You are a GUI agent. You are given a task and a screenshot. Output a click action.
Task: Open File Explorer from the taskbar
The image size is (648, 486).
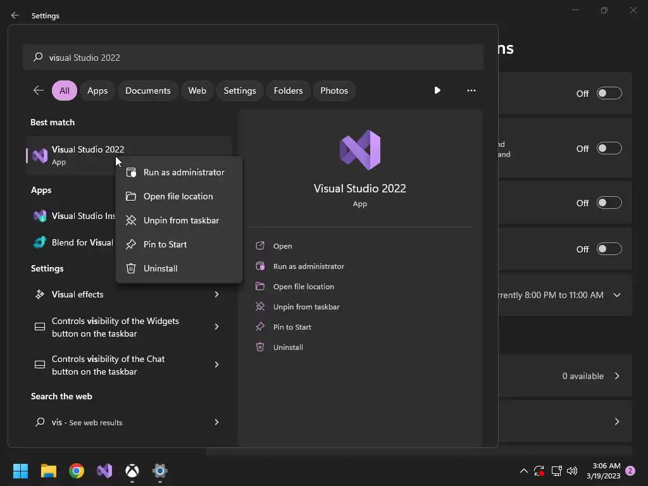click(48, 471)
